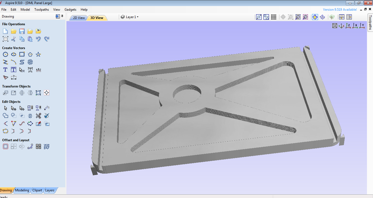
Task: Click the Undo arrow
Action: coord(38,39)
